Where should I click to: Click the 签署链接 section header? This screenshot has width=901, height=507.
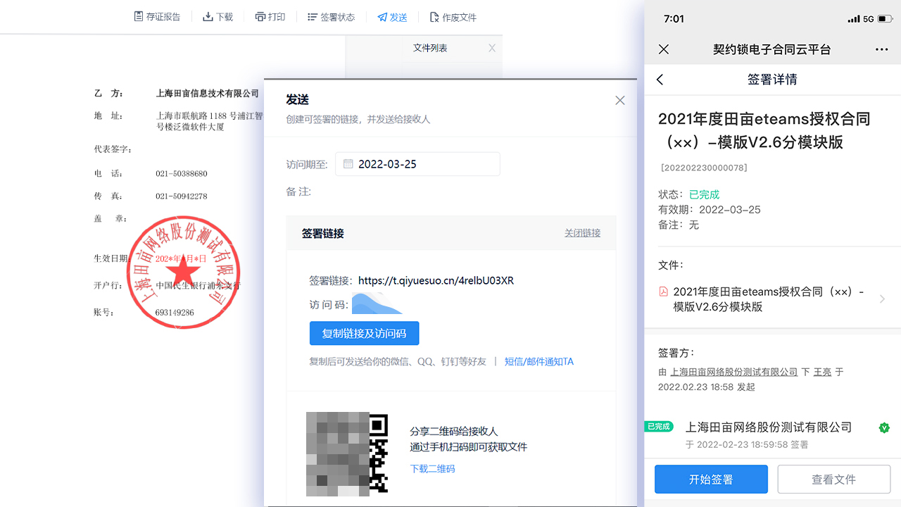[x=323, y=233]
